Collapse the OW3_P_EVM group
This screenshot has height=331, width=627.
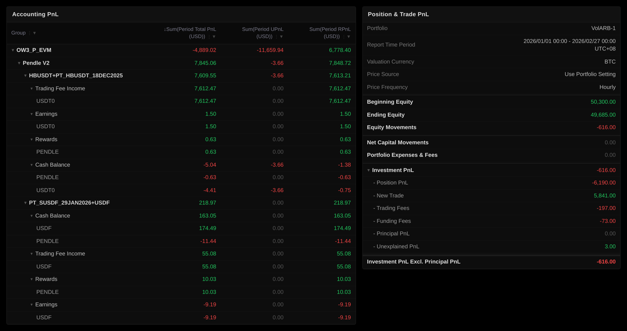[x=13, y=50]
